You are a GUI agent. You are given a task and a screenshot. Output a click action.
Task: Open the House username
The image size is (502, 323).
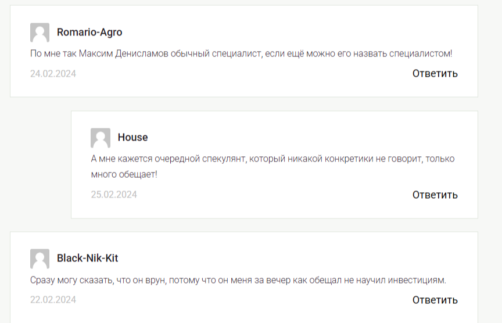coord(132,138)
